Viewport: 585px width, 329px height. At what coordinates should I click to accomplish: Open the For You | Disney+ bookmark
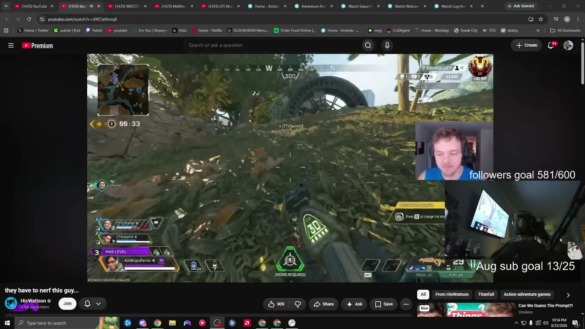pos(149,31)
